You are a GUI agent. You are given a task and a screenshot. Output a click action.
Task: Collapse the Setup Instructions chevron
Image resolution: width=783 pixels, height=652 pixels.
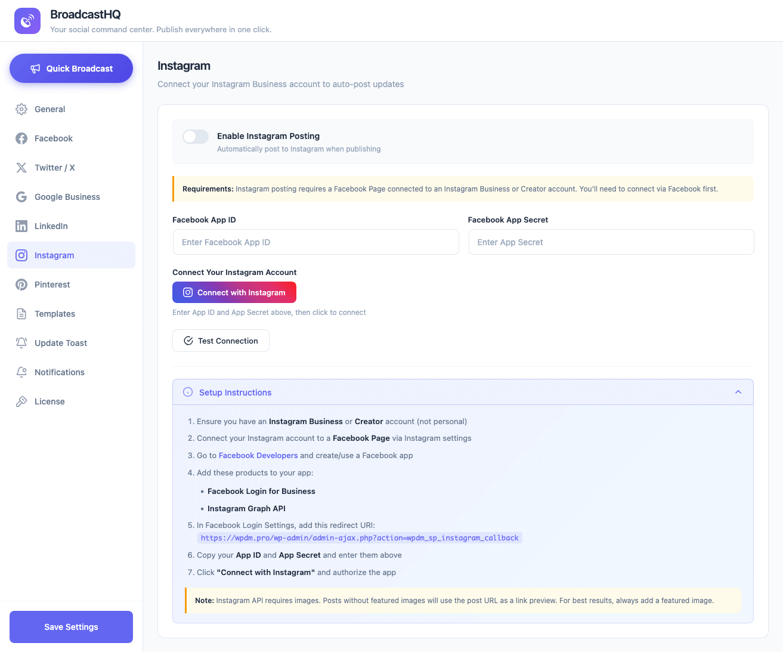[738, 392]
